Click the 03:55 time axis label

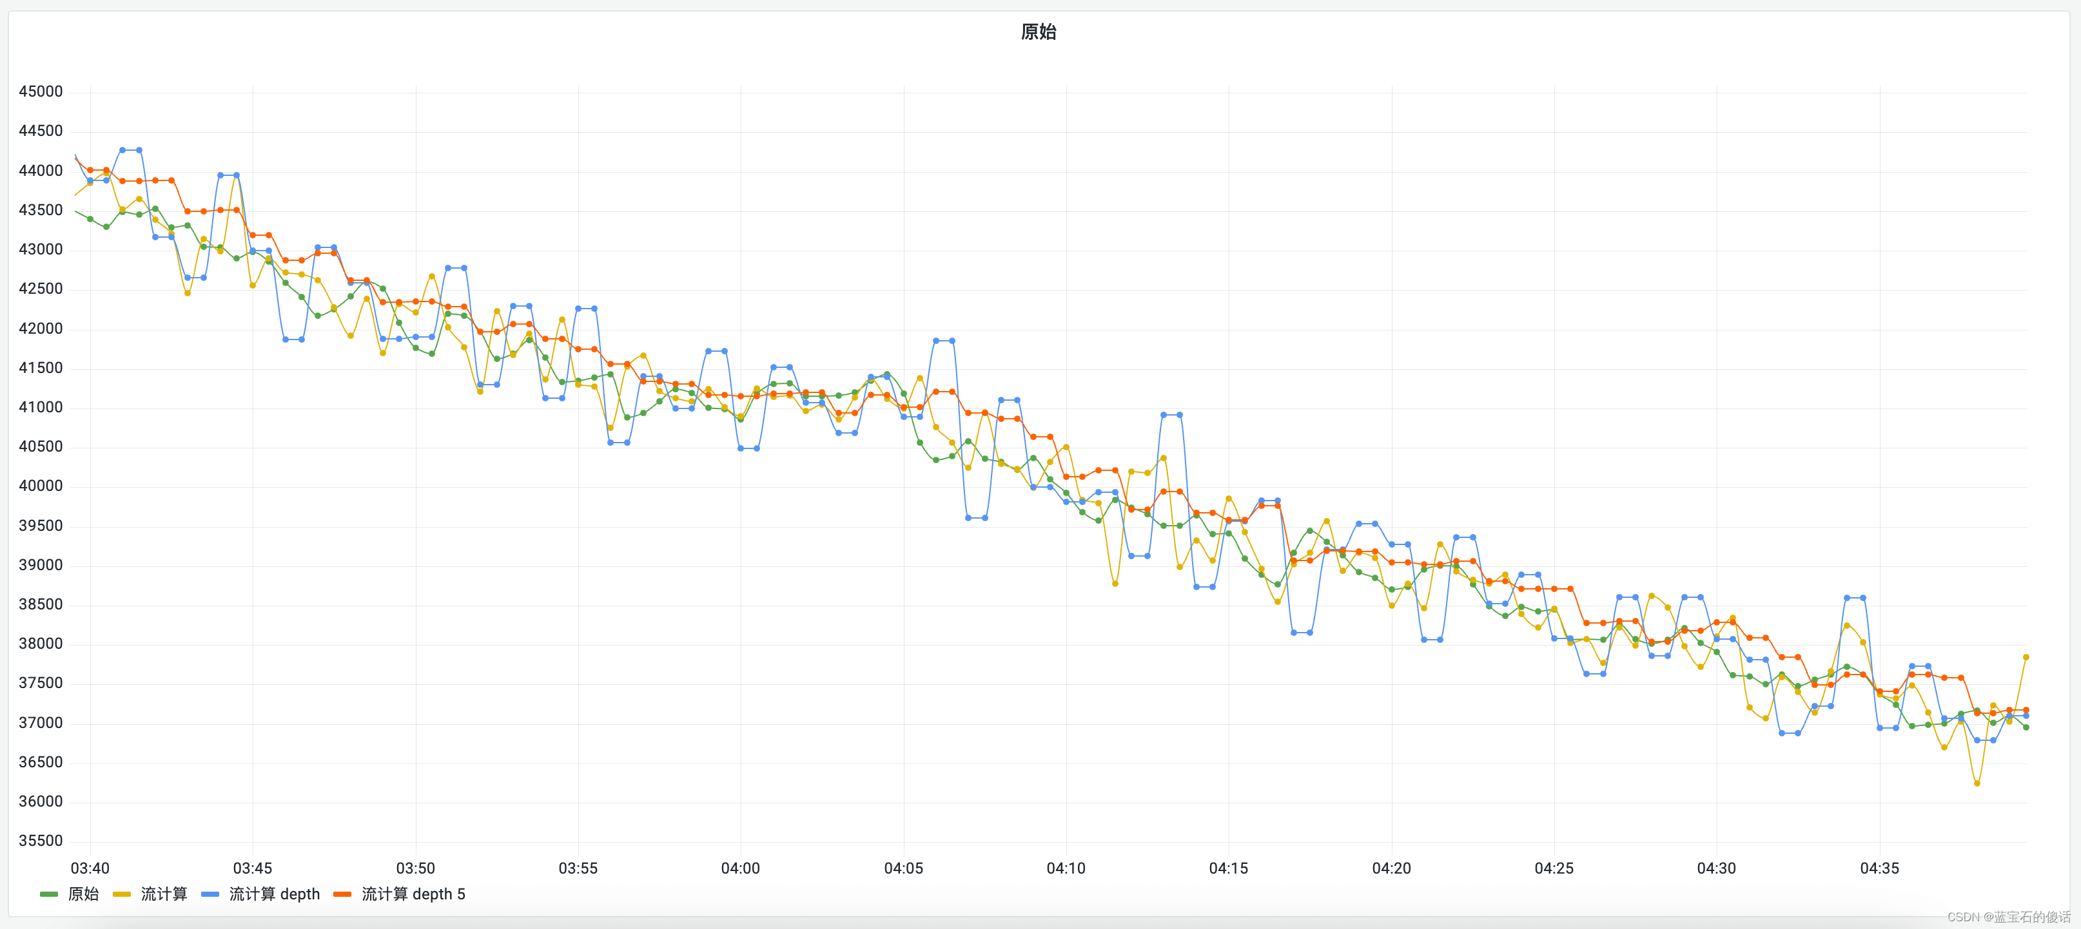pyautogui.click(x=578, y=868)
